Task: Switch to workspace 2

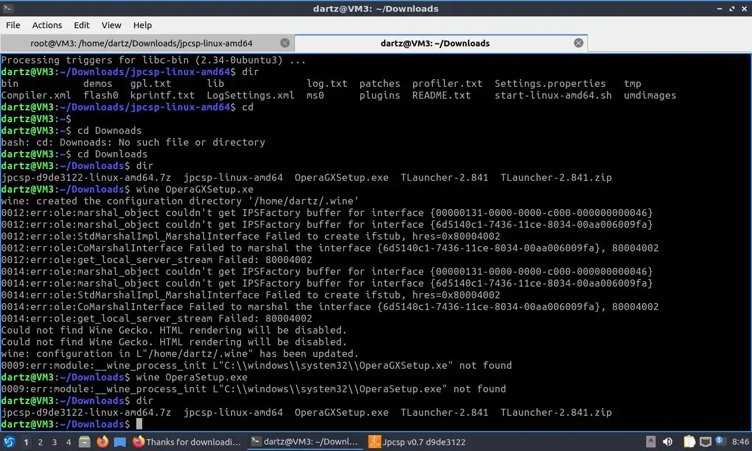Action: coord(41,442)
